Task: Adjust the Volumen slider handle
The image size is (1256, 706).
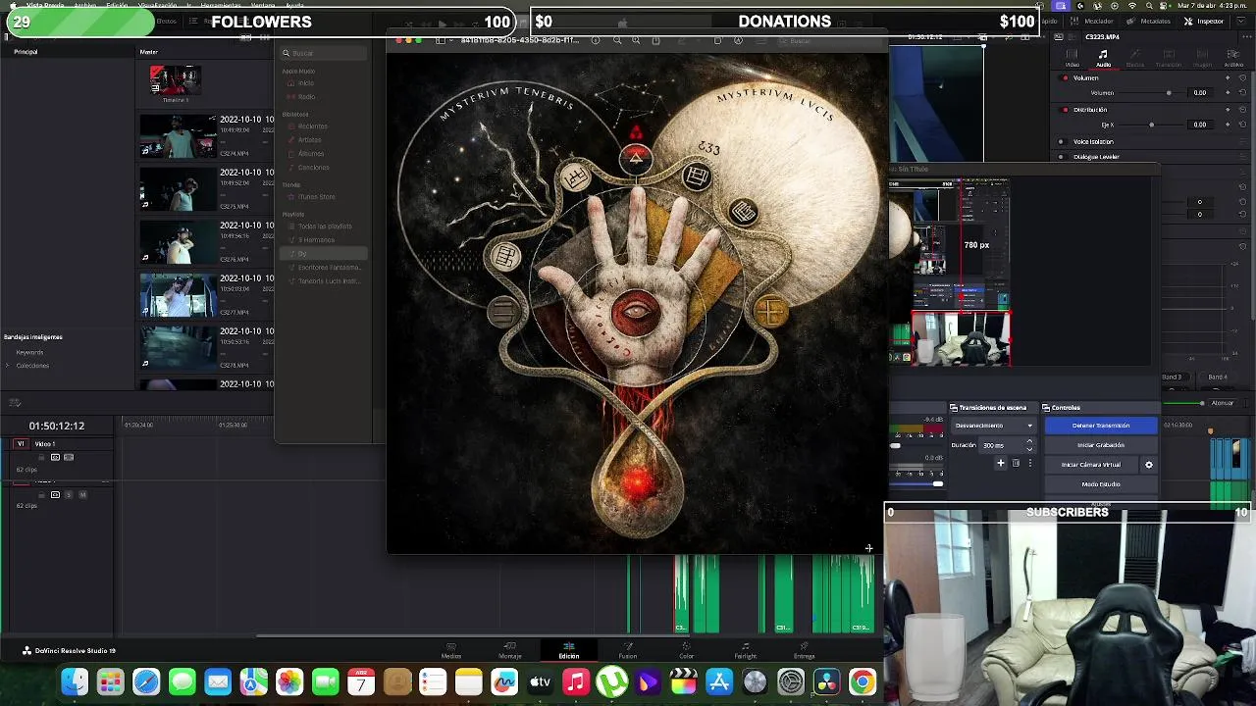Action: click(1168, 93)
